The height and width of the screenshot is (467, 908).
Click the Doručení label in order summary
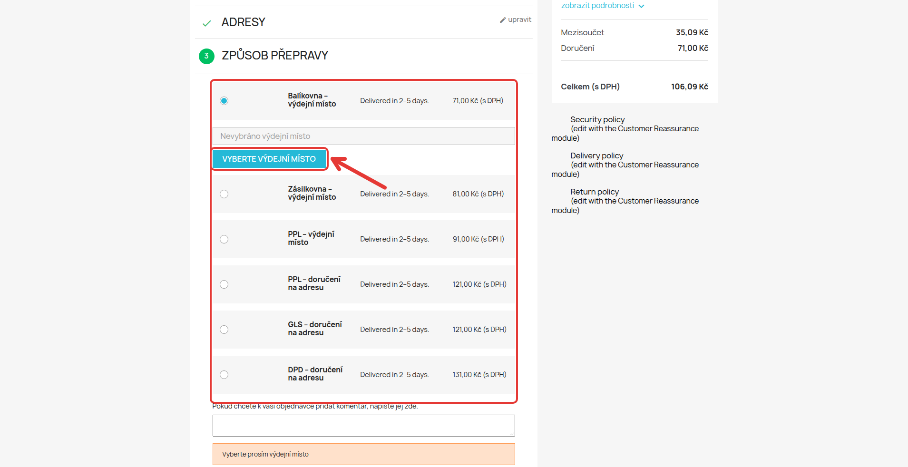coord(577,48)
